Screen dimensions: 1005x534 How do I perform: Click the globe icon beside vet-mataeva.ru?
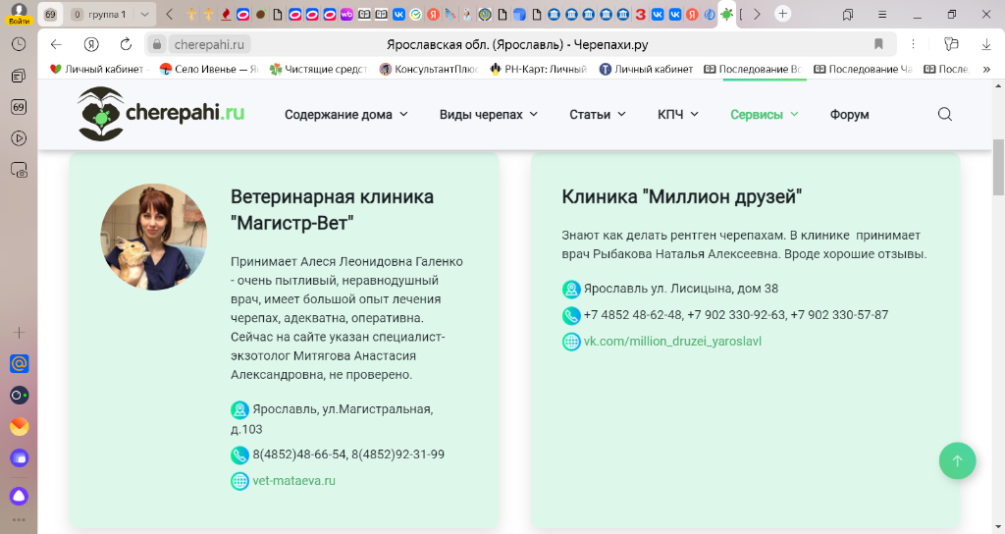[239, 481]
